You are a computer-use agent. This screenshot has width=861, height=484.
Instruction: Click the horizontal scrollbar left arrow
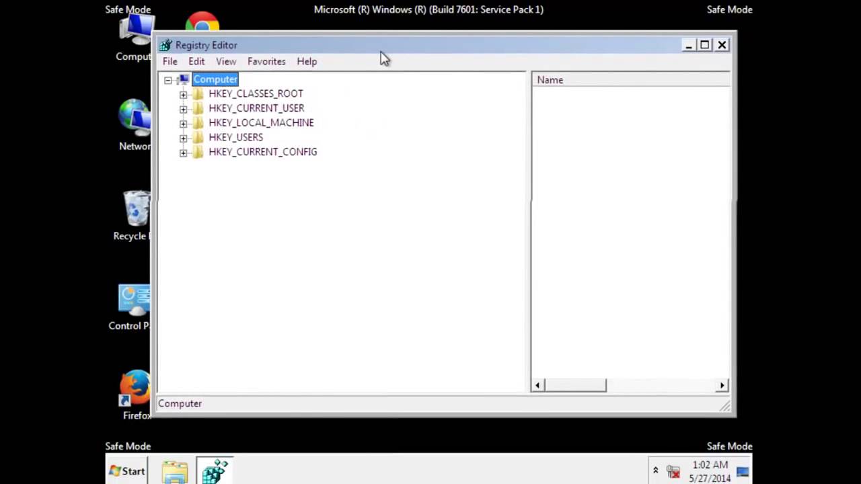click(x=537, y=385)
